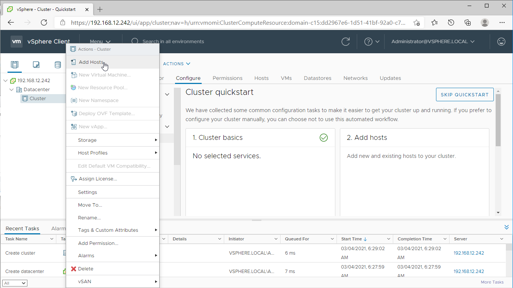Open Create datacenter server link 192.168.12.242
This screenshot has height=288, width=513.
pyautogui.click(x=469, y=271)
